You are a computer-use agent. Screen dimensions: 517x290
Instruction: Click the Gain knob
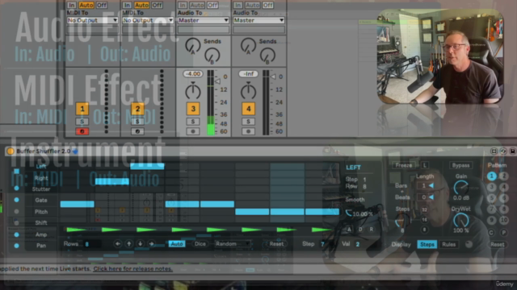[461, 188]
